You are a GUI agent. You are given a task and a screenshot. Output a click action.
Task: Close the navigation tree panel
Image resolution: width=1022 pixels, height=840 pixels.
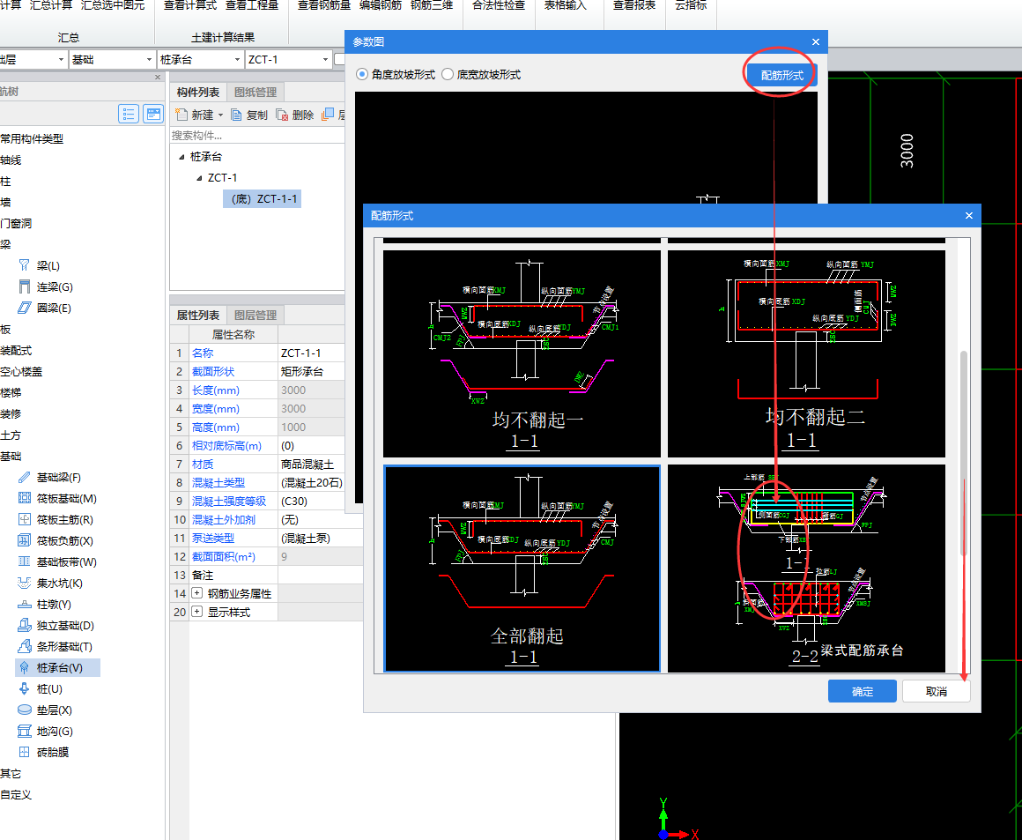point(157,77)
